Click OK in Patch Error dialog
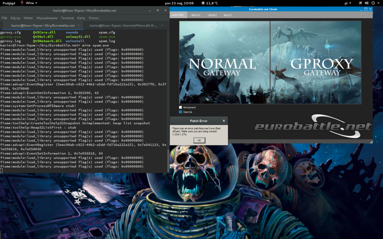Screen dimensions: 383x239 click(199, 140)
